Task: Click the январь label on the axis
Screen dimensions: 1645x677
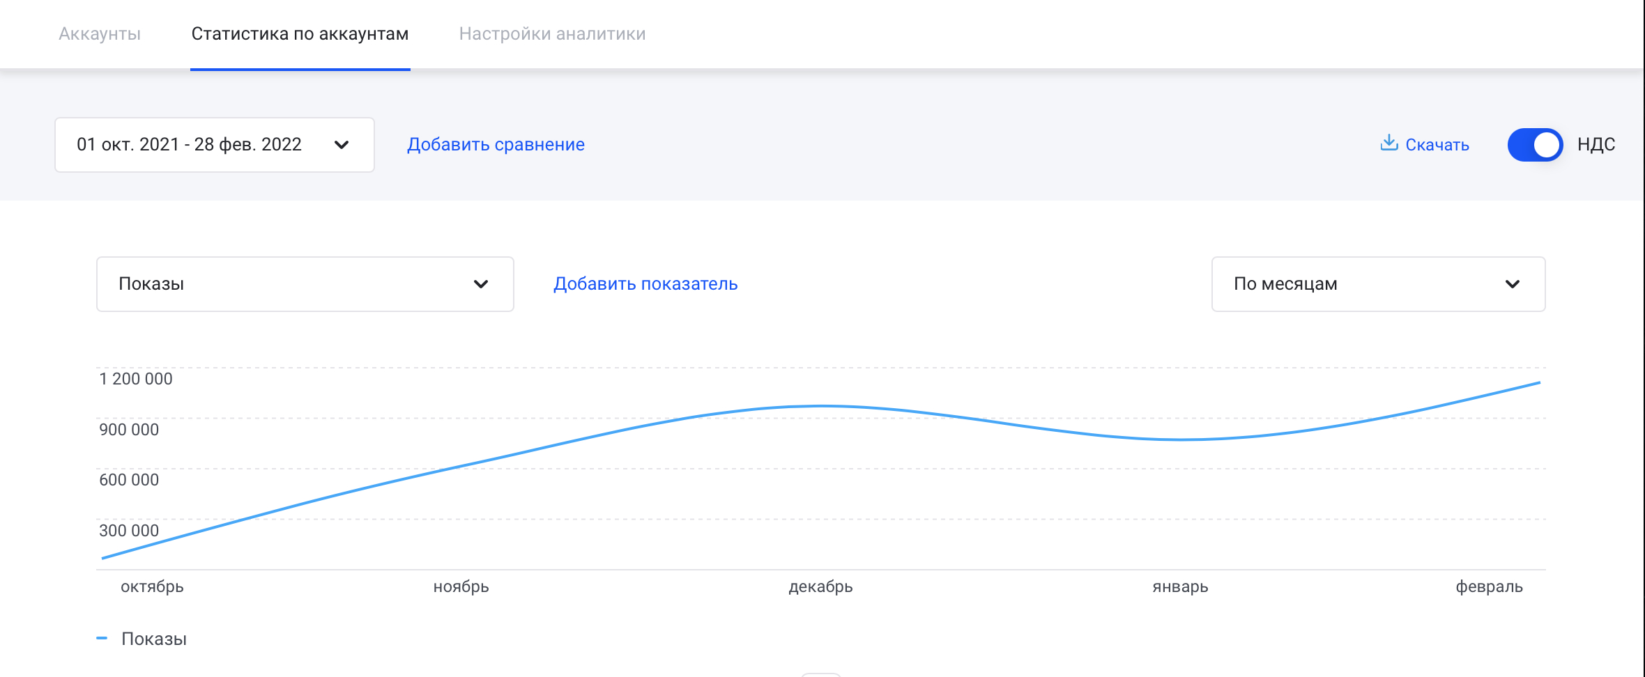Action: point(1180,586)
